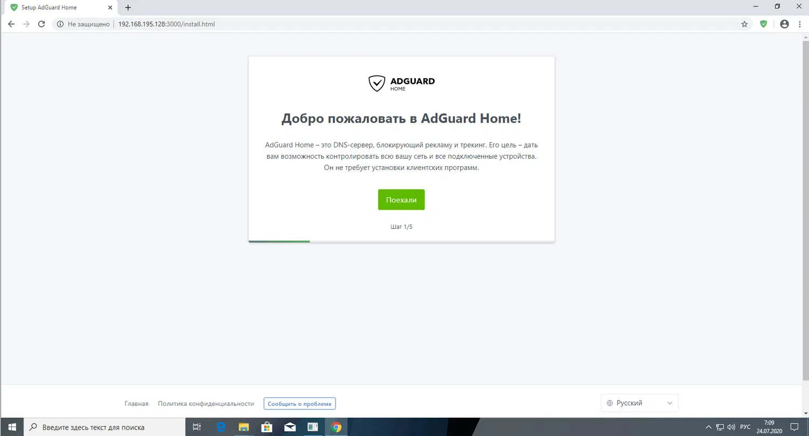Click the green Поехали button
This screenshot has width=809, height=436.
tap(401, 200)
